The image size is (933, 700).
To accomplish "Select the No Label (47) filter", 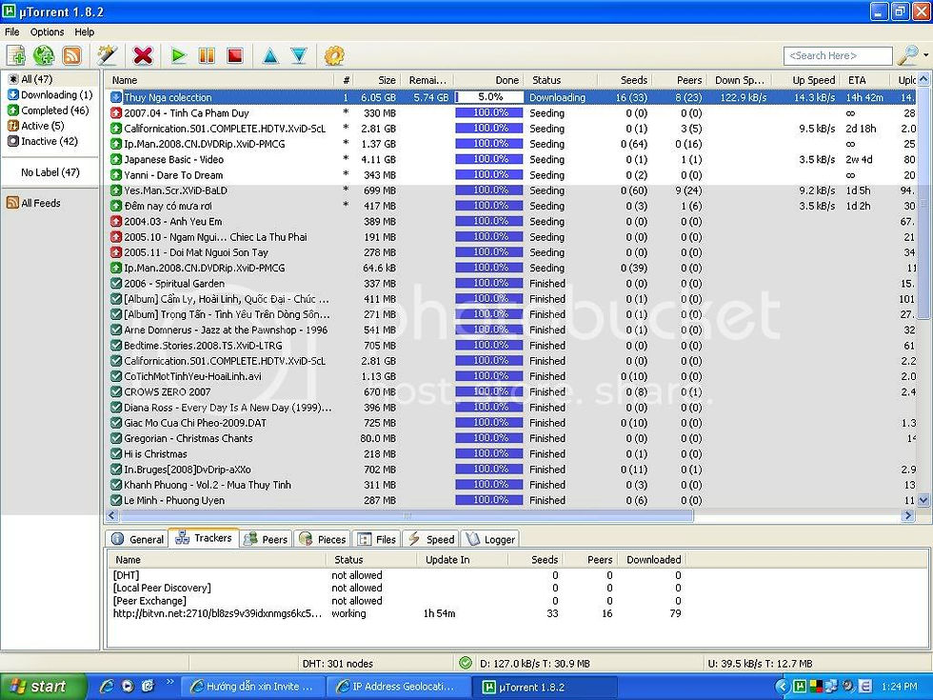I will 50,172.
